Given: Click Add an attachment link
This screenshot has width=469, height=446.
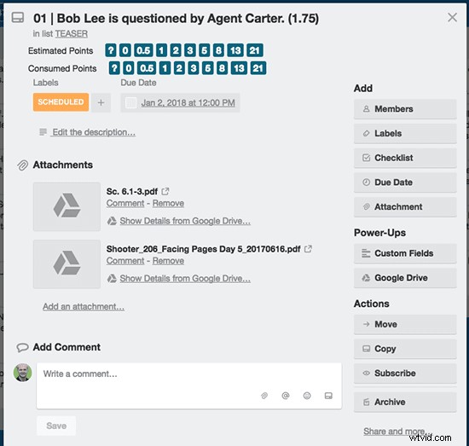Looking at the screenshot, I should coord(84,307).
